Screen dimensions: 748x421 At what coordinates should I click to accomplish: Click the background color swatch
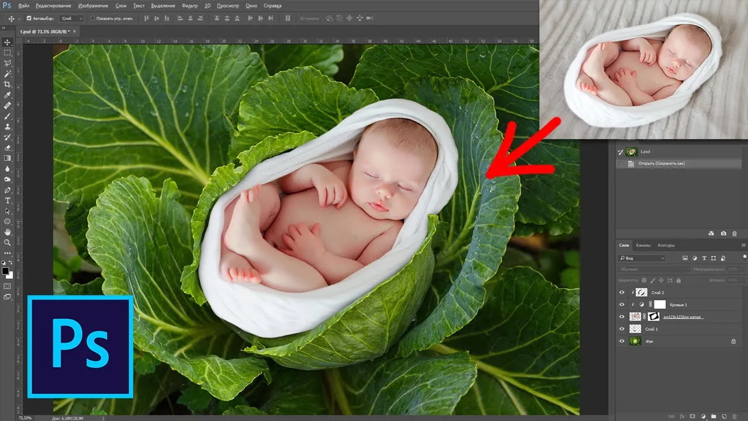point(9,275)
